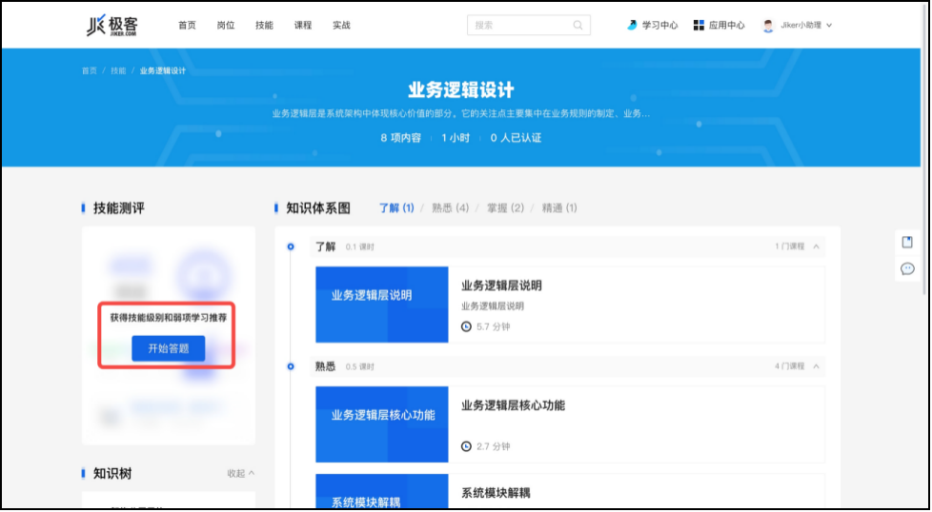Click the 获得技能级别和弱项学习推荐 text

169,318
